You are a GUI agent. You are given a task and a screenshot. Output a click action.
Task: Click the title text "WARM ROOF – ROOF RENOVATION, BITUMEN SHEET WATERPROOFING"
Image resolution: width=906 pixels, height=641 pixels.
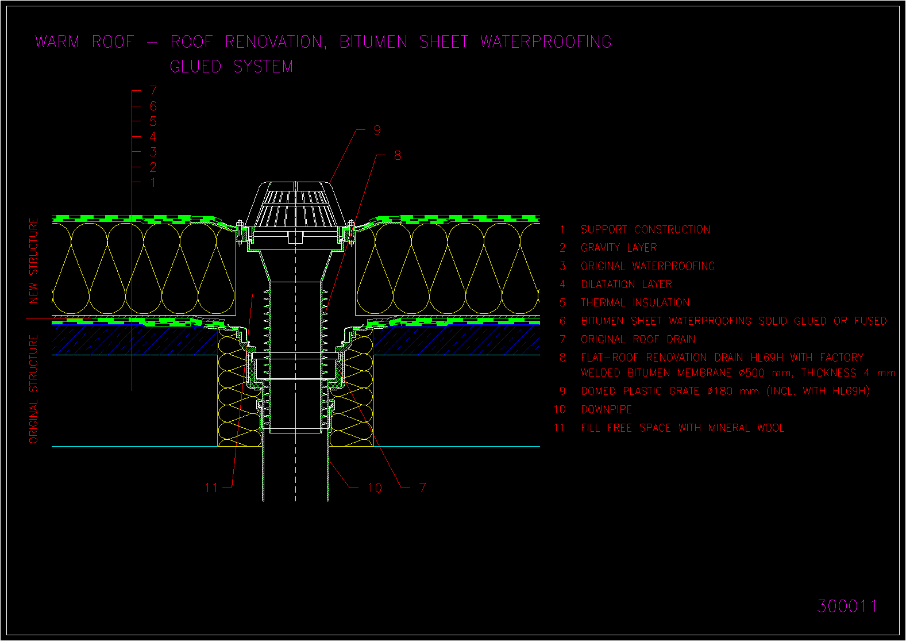(x=323, y=41)
